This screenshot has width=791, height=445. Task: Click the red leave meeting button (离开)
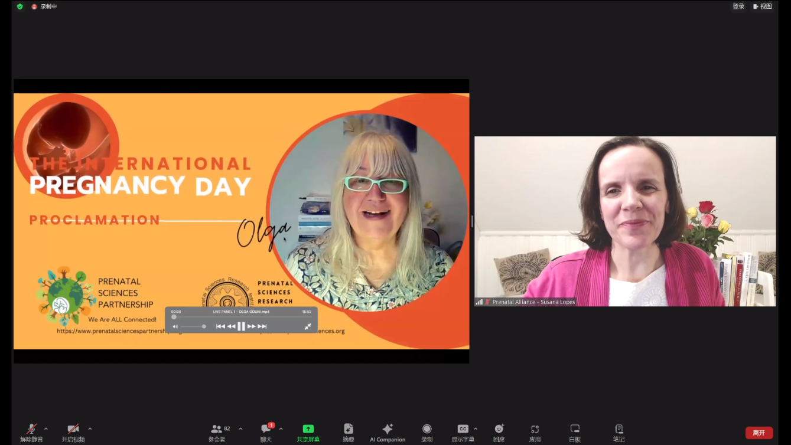pos(759,433)
